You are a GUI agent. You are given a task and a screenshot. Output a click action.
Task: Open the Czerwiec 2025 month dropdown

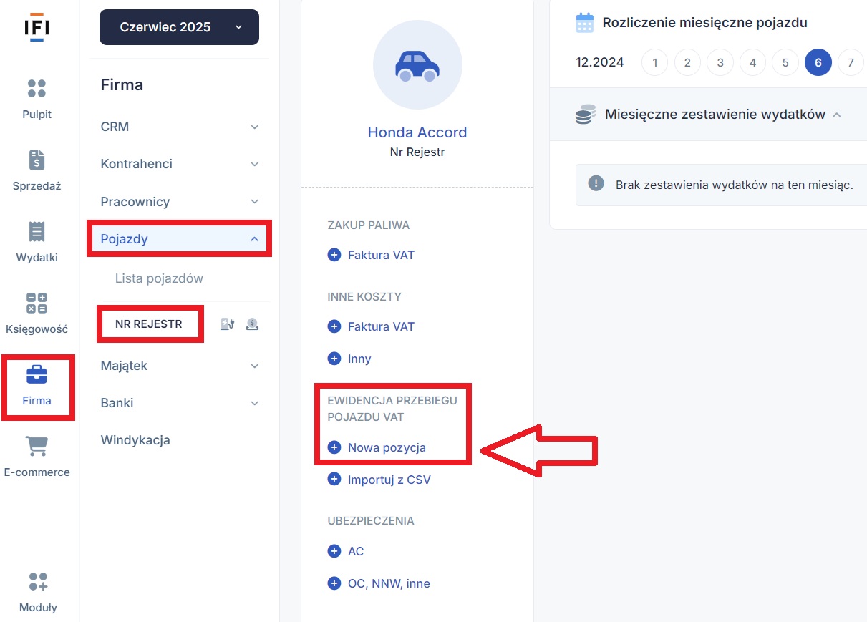pyautogui.click(x=179, y=27)
